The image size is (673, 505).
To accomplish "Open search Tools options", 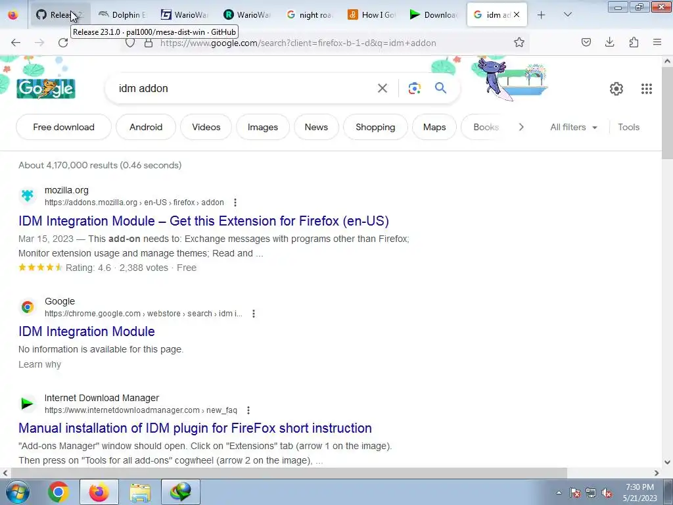I will click(628, 127).
